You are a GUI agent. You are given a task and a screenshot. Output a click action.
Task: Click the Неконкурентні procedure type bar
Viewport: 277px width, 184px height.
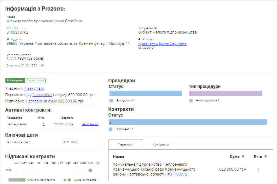pyautogui.click(x=225, y=94)
